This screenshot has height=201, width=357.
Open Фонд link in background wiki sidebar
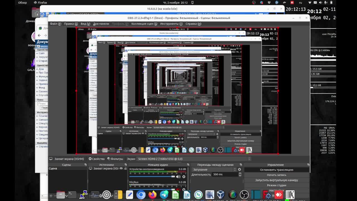[x=42, y=88]
